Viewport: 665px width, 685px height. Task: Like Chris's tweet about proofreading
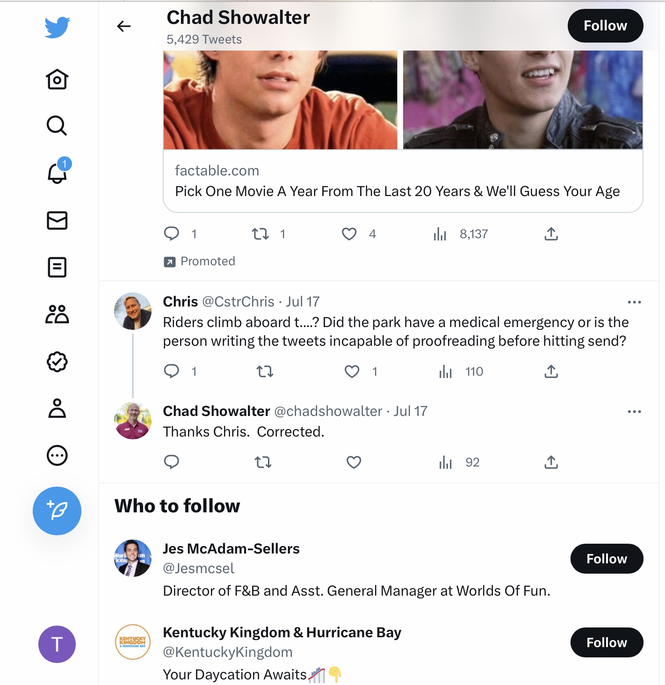pos(352,372)
